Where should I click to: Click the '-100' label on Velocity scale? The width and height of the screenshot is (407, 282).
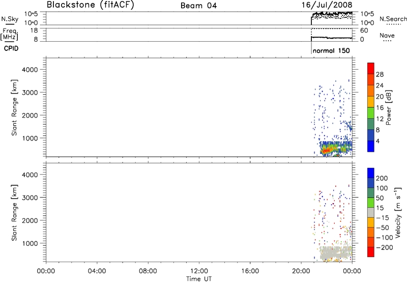tap(385, 238)
